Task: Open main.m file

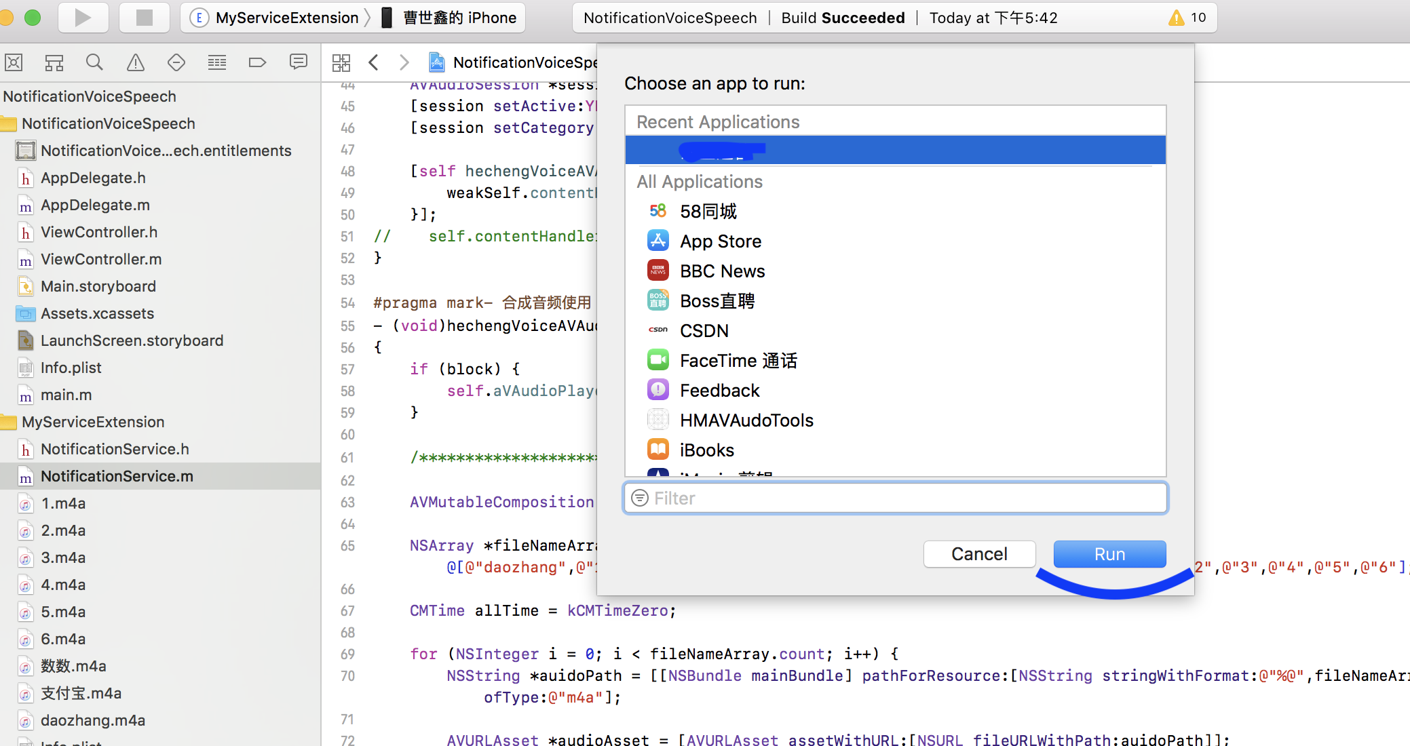Action: [66, 395]
